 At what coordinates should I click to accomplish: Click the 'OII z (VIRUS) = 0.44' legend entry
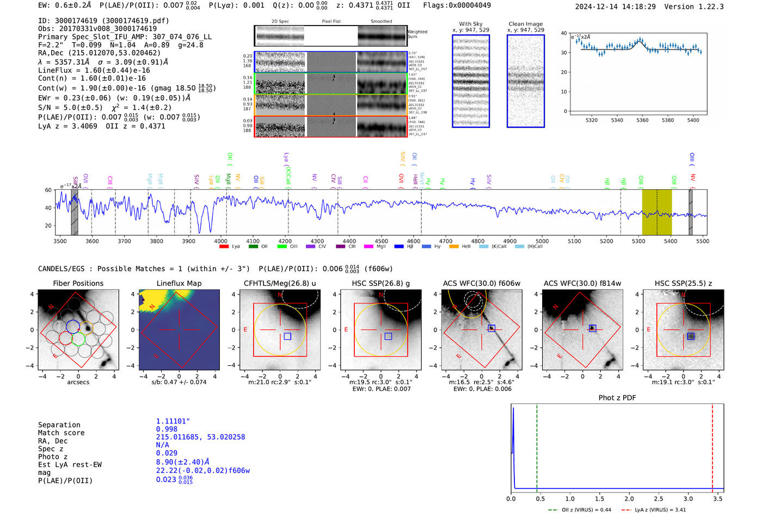pos(580,510)
